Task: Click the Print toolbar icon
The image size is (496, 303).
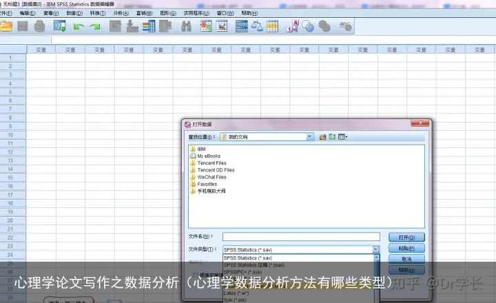Action: click(39, 26)
